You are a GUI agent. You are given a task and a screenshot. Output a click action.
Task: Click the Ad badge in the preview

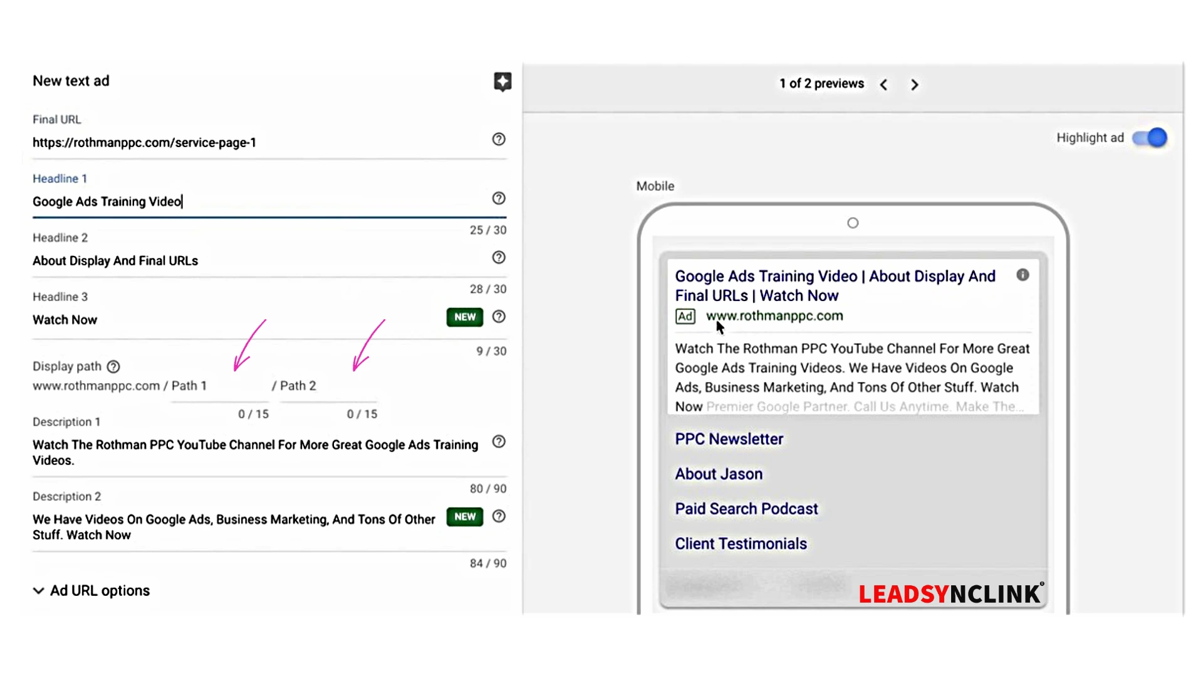(x=685, y=316)
